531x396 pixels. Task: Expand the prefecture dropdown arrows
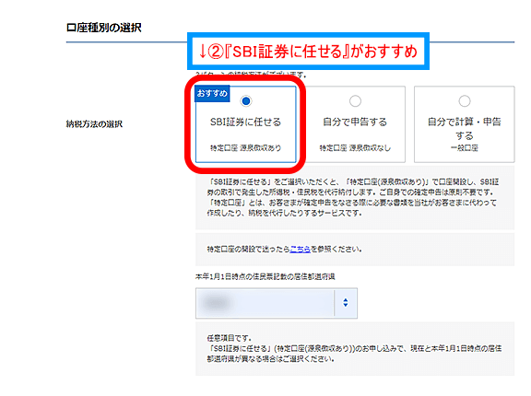pos(346,303)
